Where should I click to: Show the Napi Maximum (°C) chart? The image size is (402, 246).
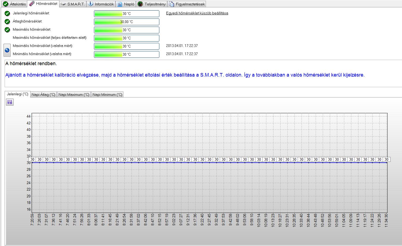74,94
